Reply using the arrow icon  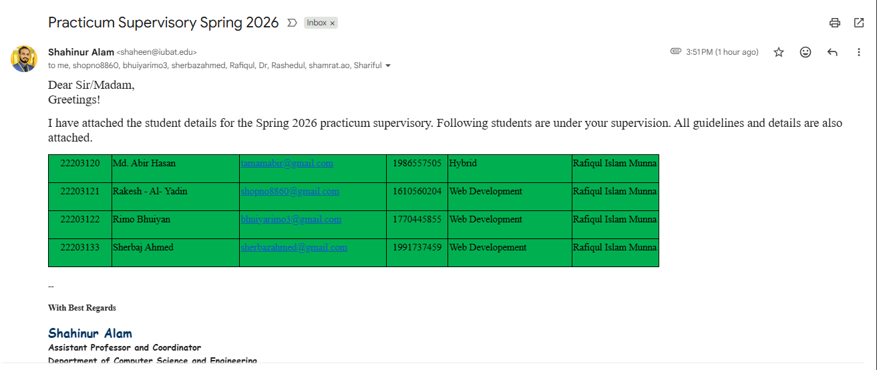point(832,52)
